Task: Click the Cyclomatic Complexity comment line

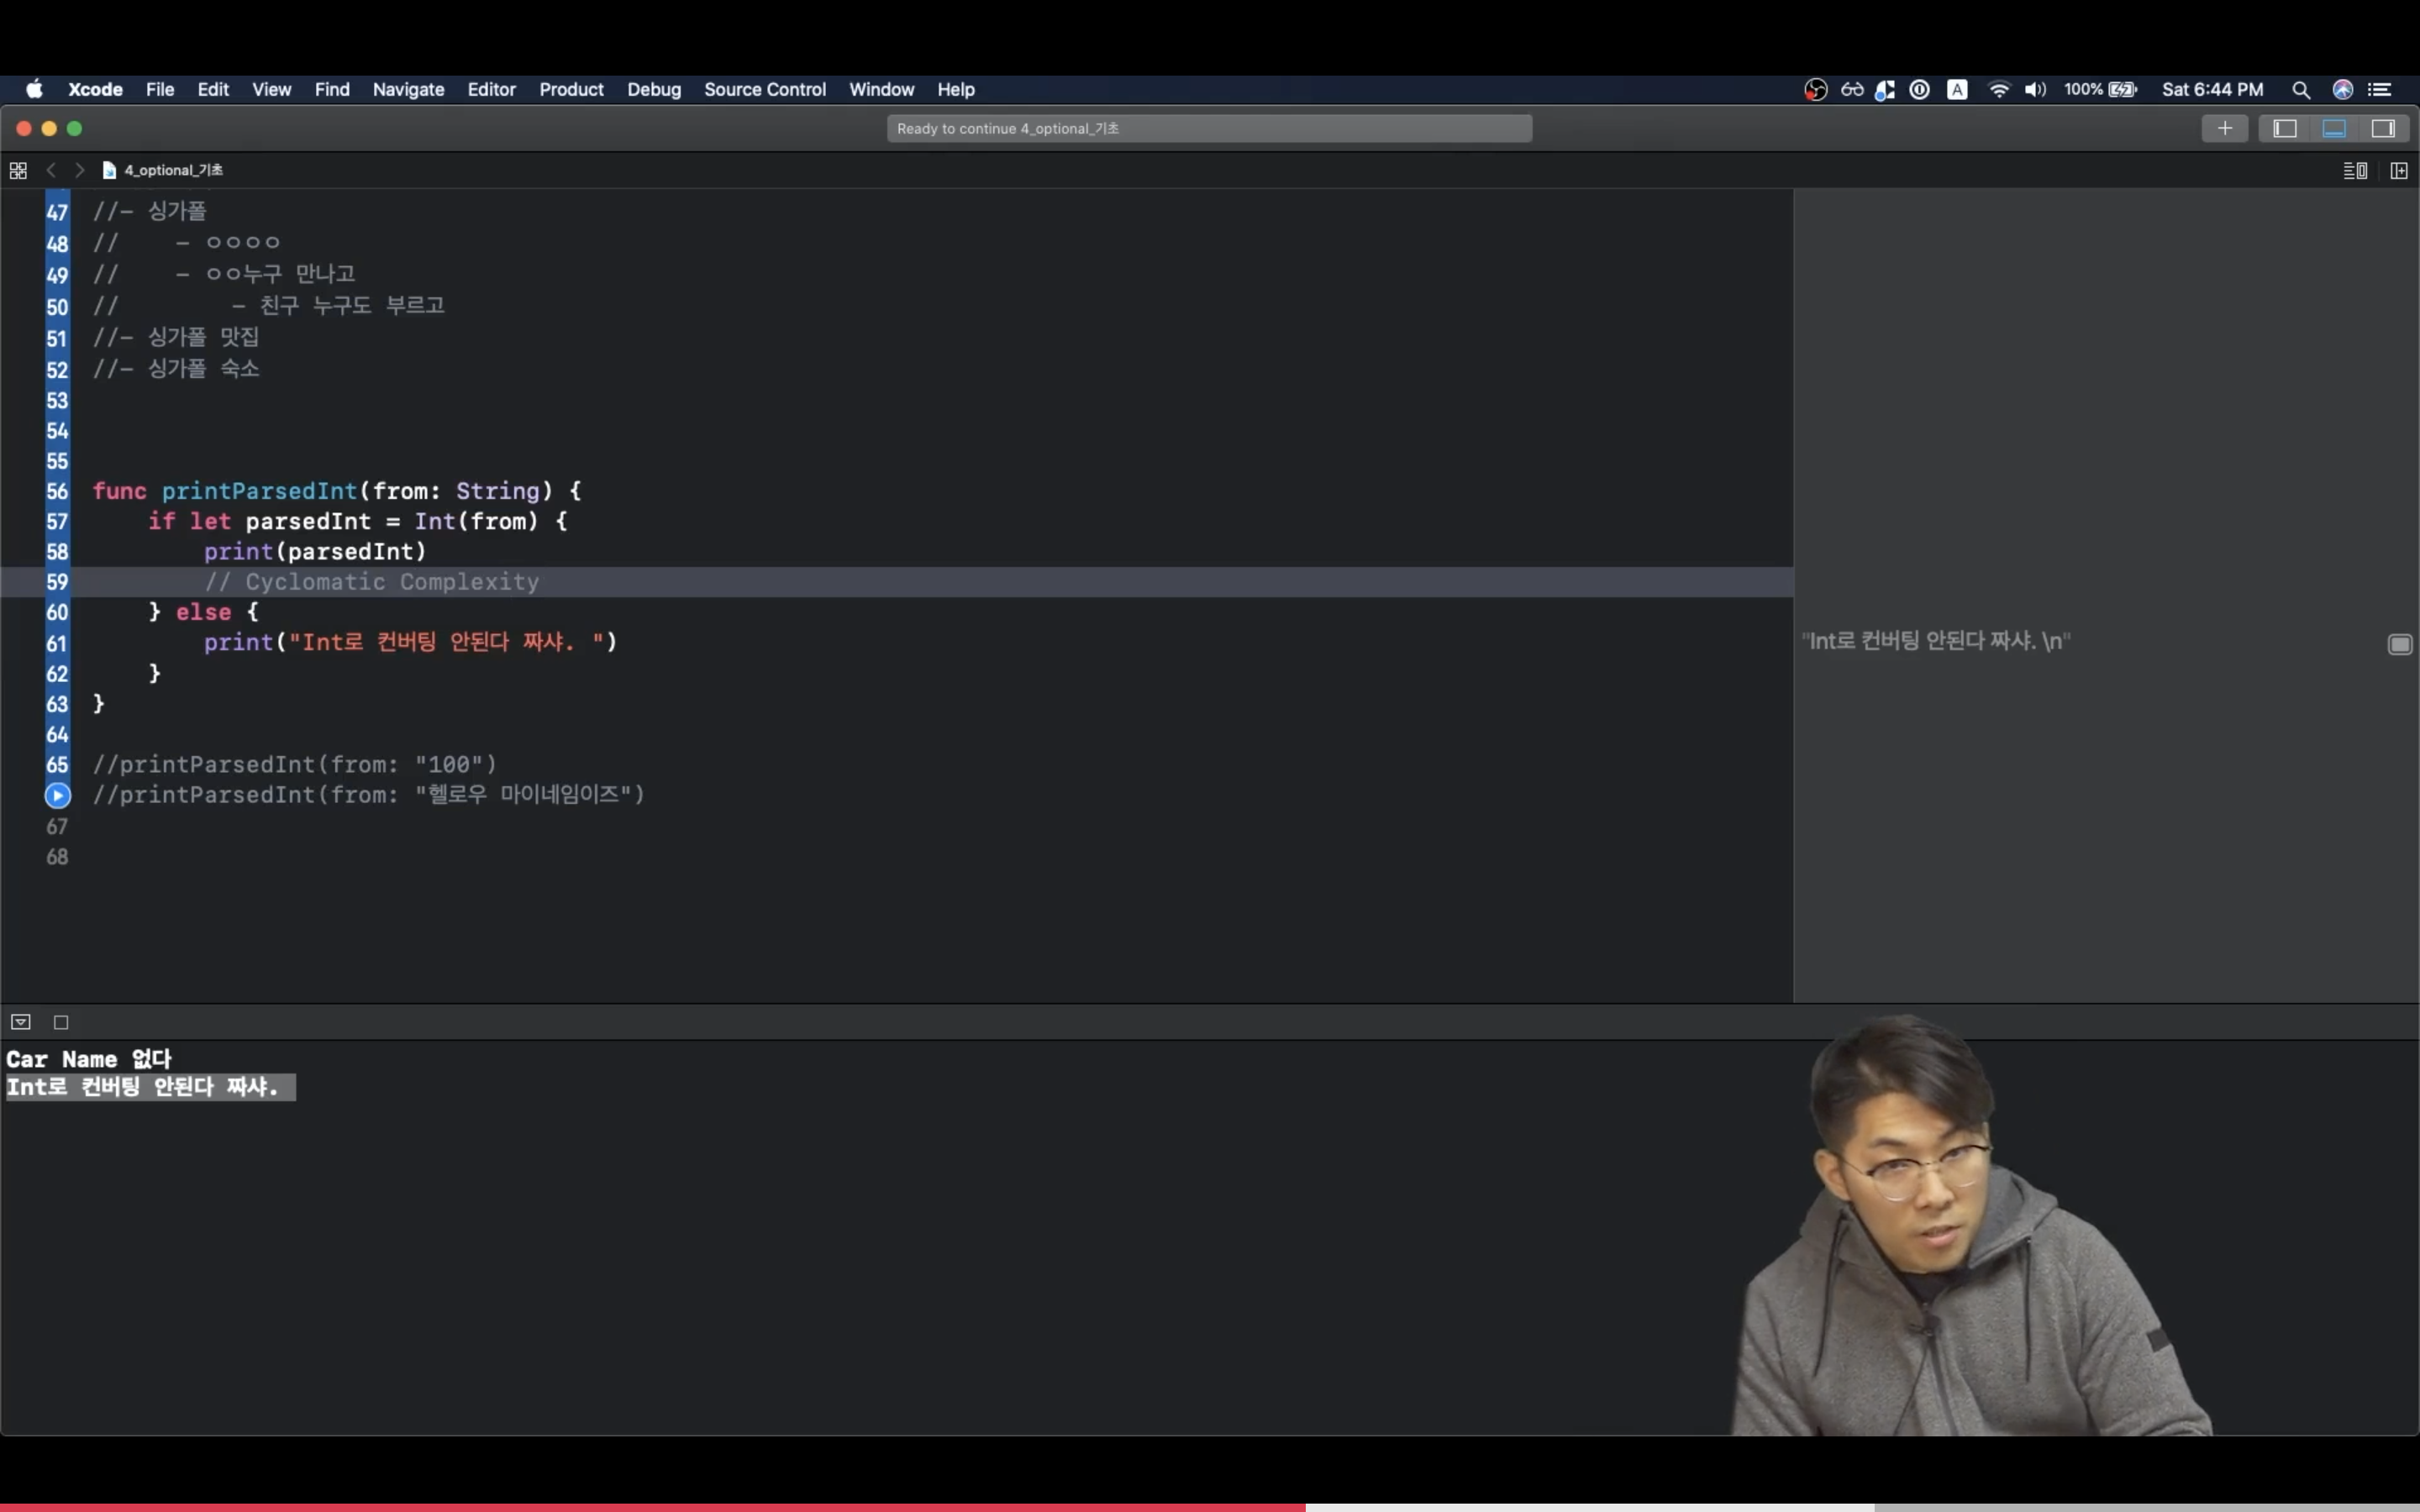Action: point(371,582)
